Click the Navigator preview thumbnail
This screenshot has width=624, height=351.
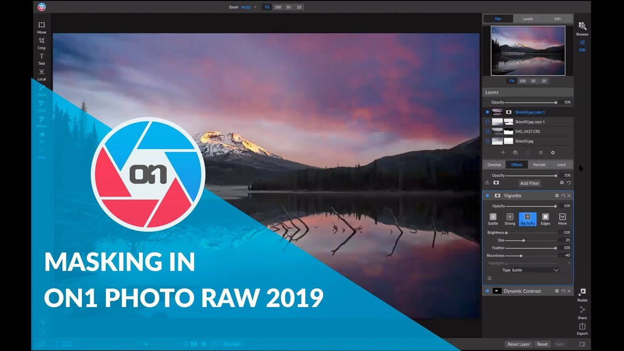pos(528,51)
